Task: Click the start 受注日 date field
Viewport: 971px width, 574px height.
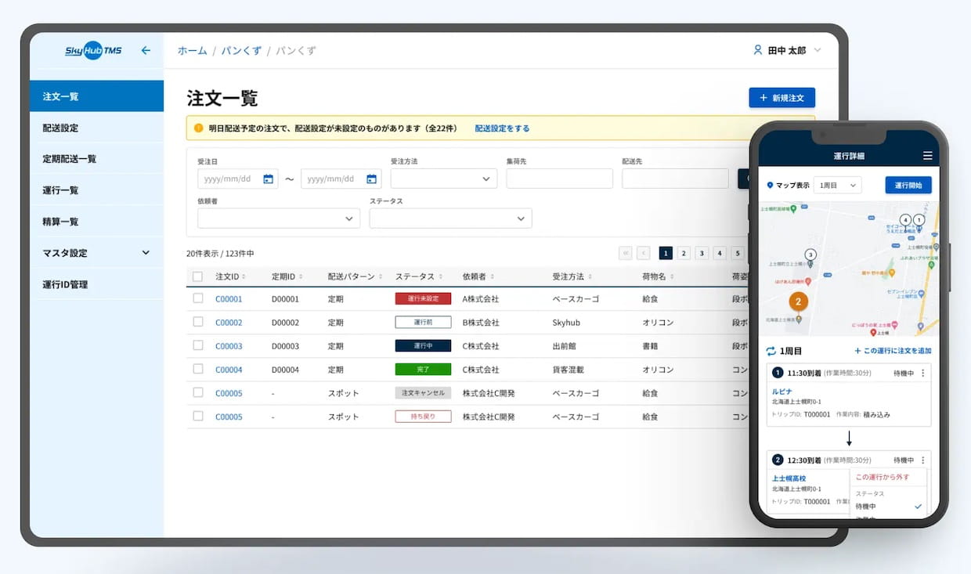Action: [238, 179]
